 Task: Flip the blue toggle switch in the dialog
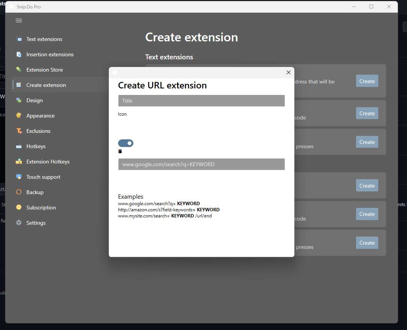coord(126,143)
